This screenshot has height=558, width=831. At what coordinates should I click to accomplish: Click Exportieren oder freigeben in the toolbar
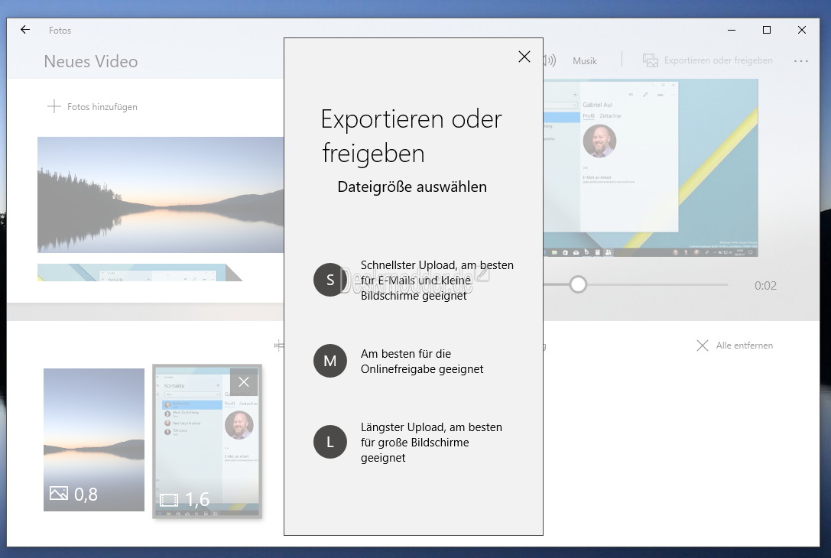pos(707,60)
